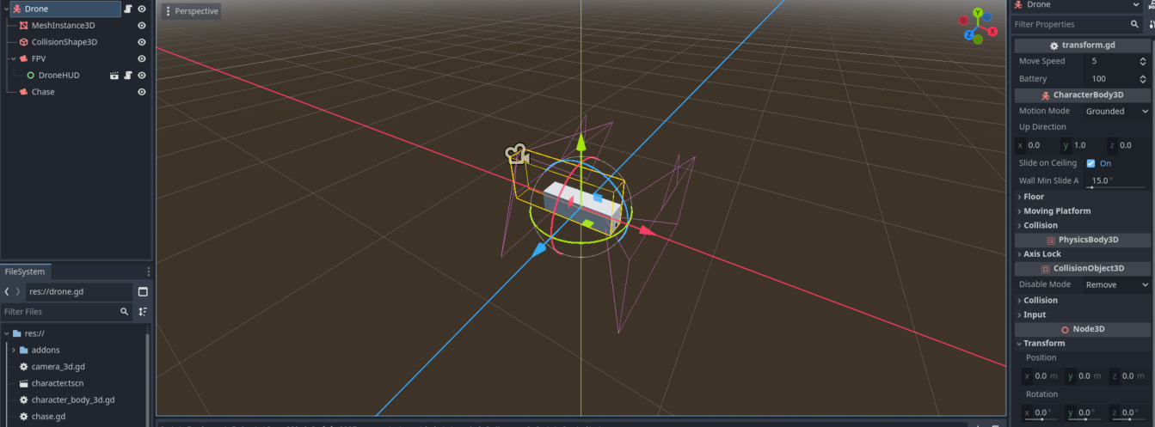The image size is (1155, 427).
Task: Expand the Floor property section
Action: [x=1034, y=197]
